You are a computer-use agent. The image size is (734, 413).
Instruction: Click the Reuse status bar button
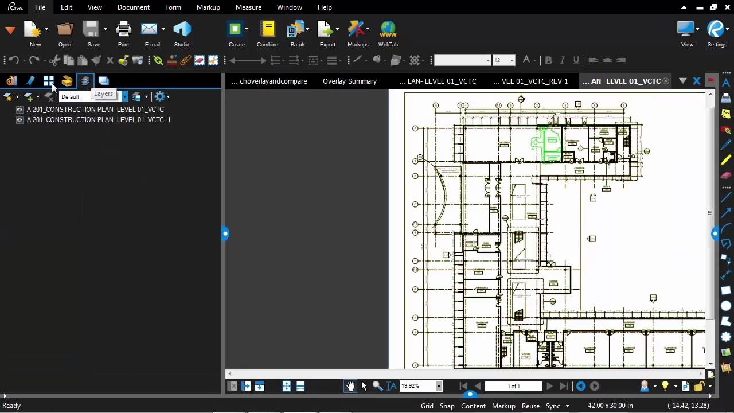point(530,406)
